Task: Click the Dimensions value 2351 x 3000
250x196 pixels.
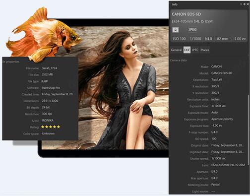Action: (50, 101)
